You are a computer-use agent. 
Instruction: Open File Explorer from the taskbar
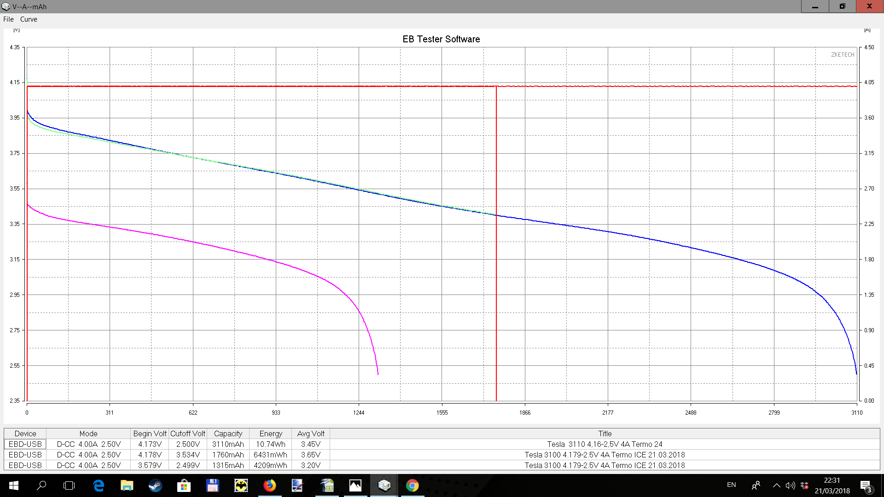tap(127, 485)
